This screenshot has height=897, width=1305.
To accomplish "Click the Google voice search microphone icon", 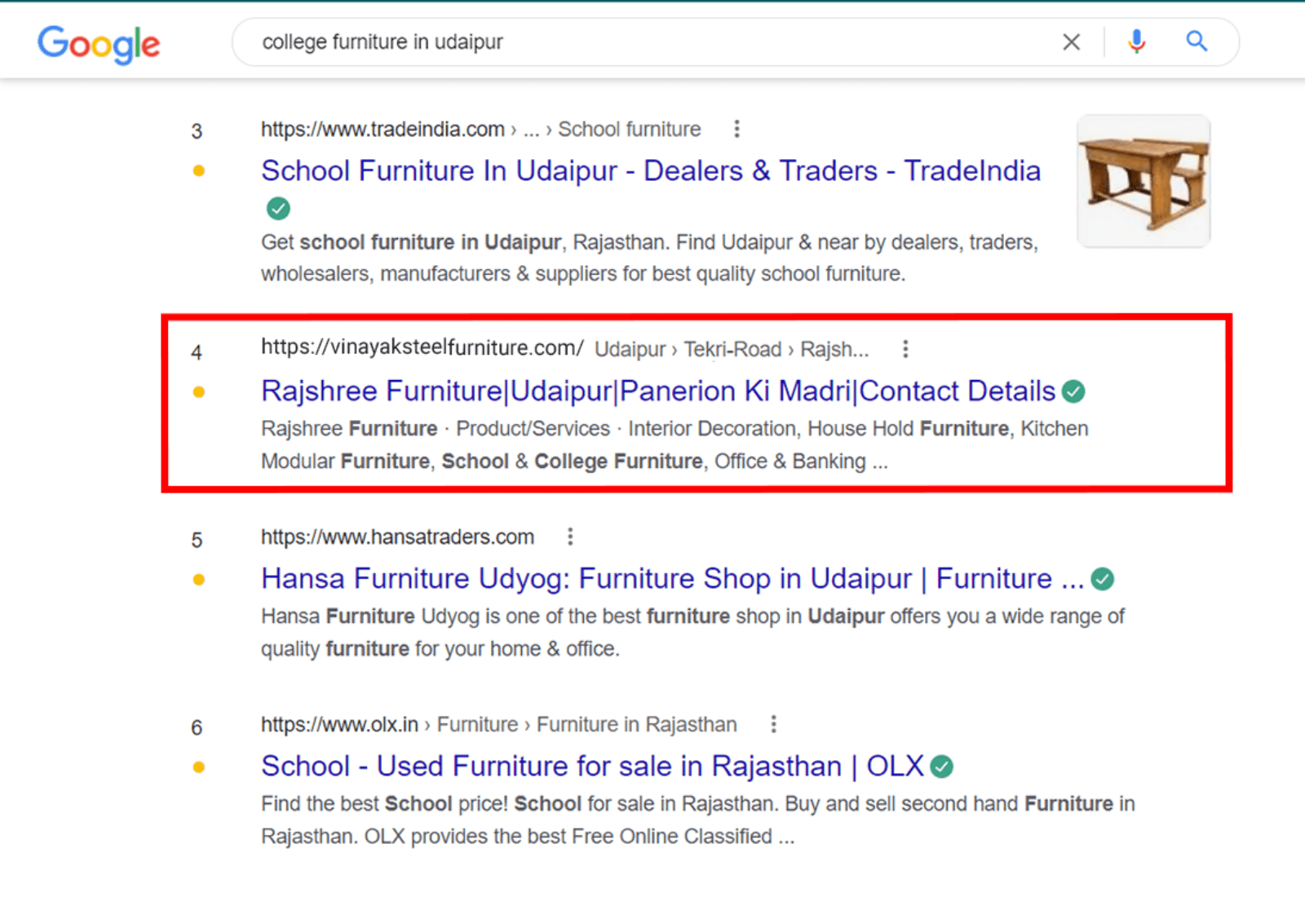I will [x=1136, y=41].
